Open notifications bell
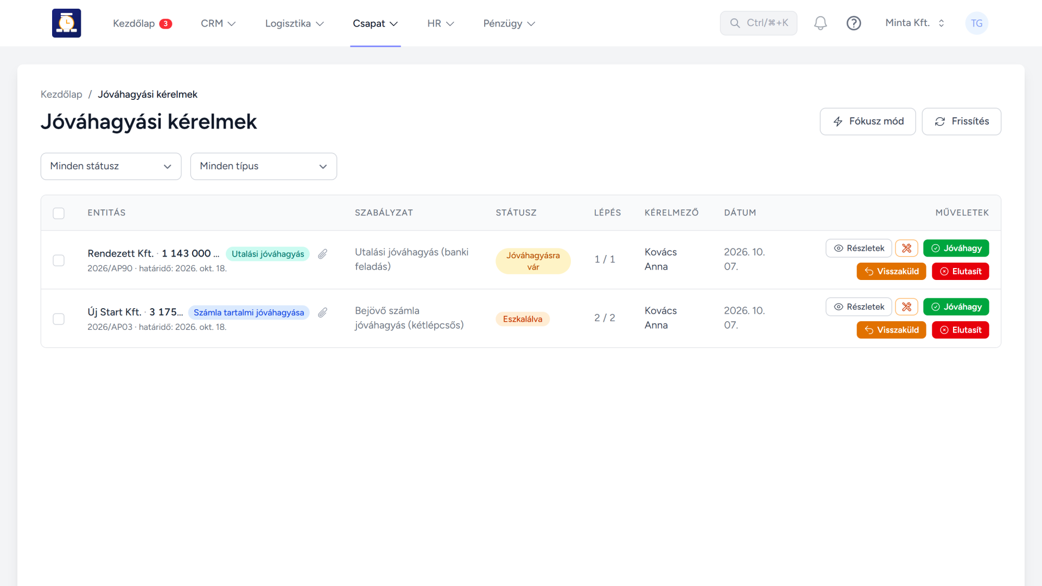The image size is (1042, 586). tap(820, 23)
